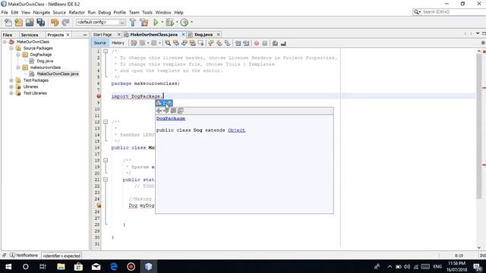486x273 pixels.
Task: Click the New File toolbar icon
Action: [8, 22]
